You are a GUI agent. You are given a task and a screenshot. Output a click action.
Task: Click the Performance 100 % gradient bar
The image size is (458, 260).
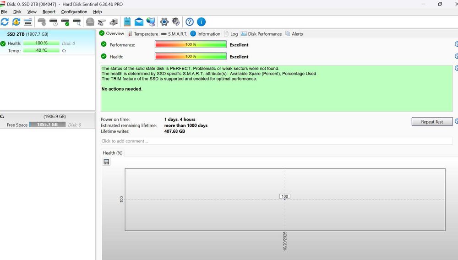point(191,44)
